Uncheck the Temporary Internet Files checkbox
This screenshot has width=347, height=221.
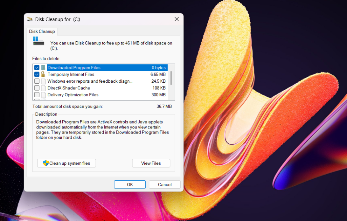pyautogui.click(x=37, y=74)
